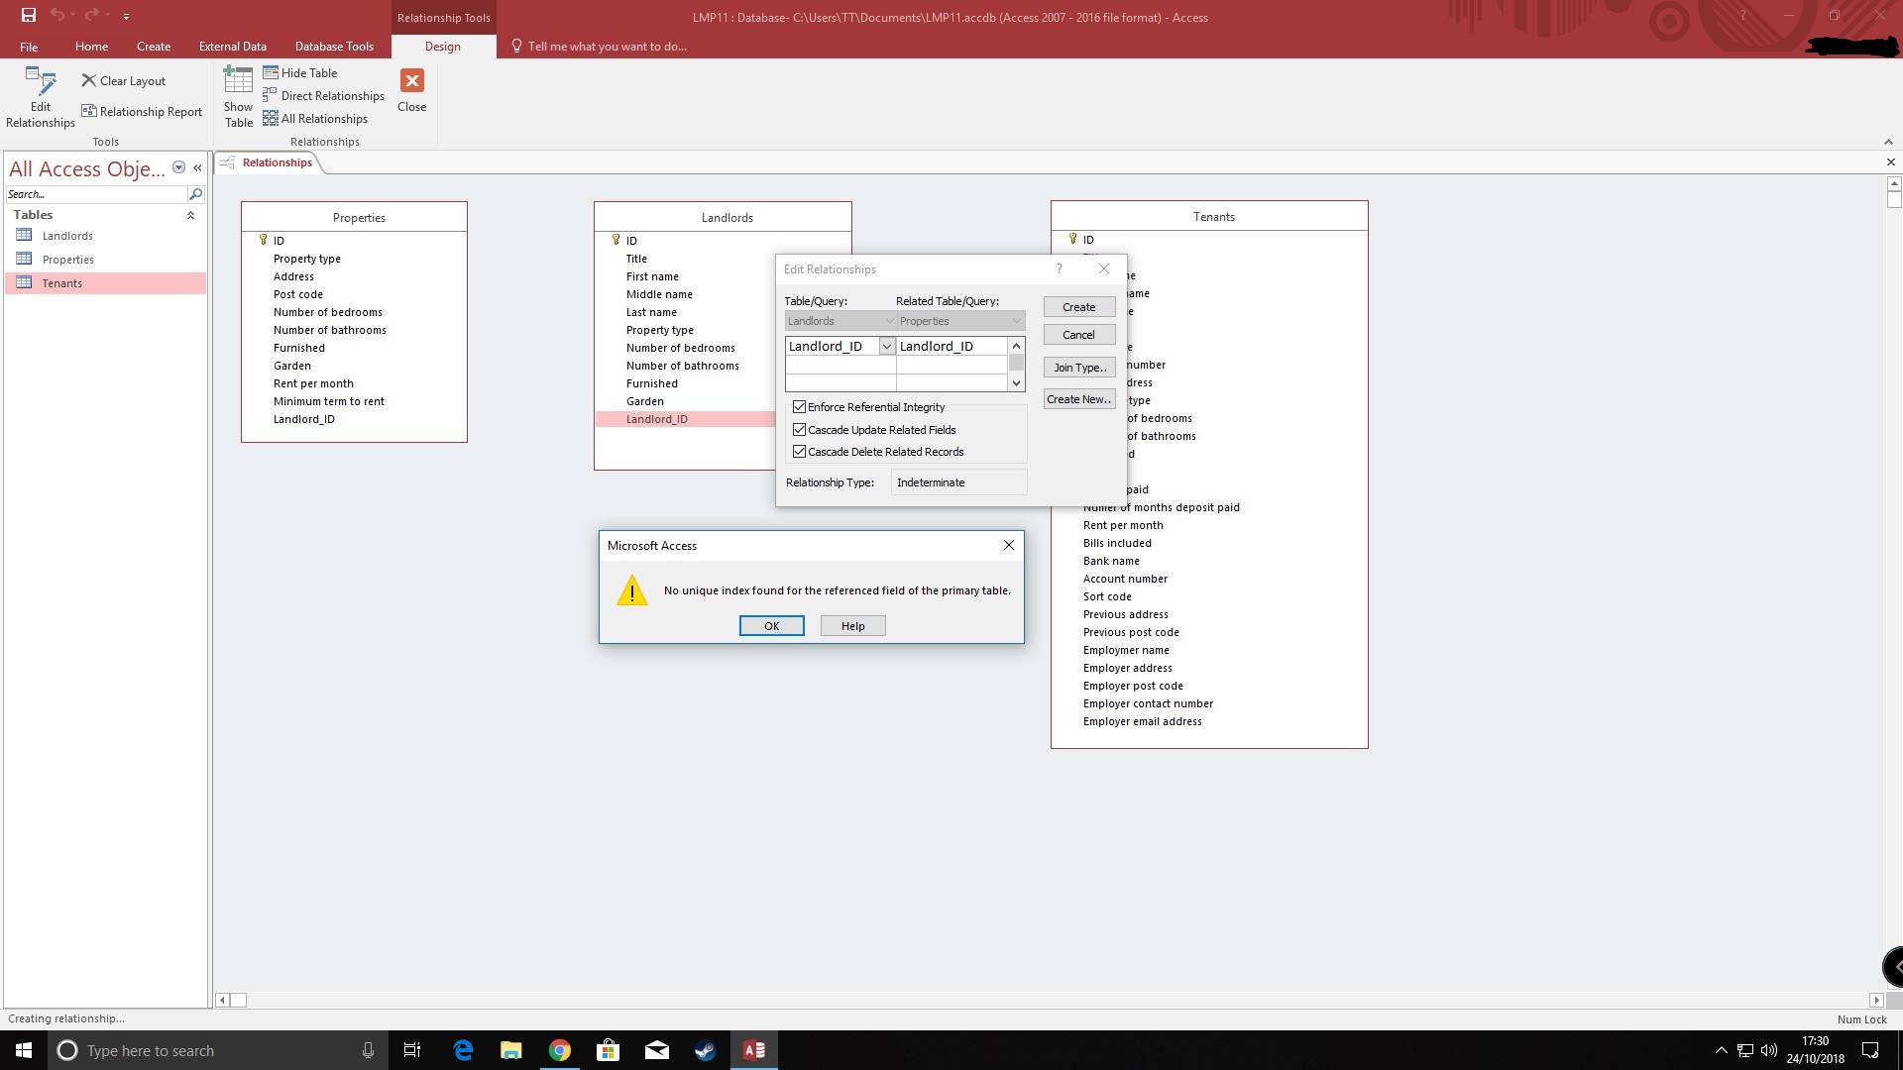Collapse the Tables group in the navigation pane
This screenshot has width=1903, height=1070.
point(190,215)
